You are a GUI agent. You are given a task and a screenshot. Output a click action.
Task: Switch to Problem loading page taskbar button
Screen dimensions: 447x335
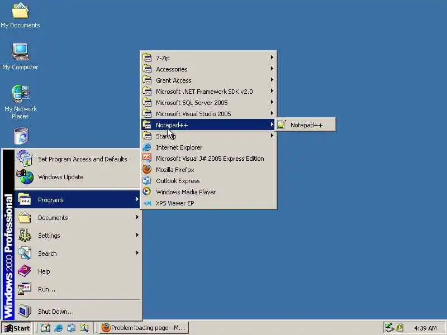(144, 328)
